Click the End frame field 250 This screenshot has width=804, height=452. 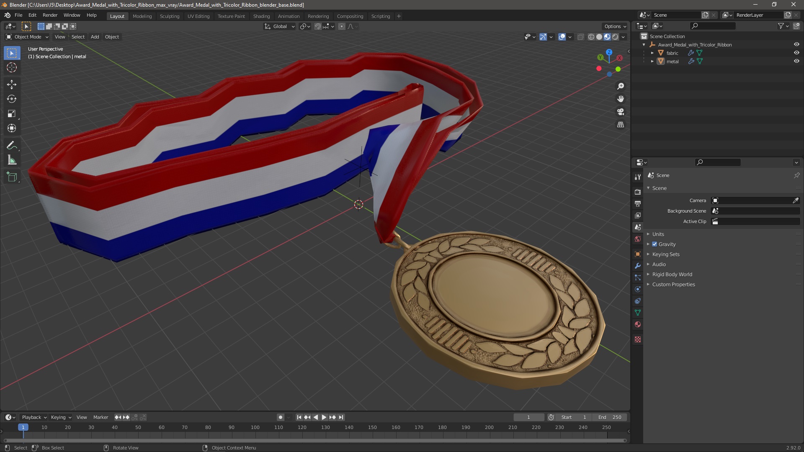coord(610,417)
